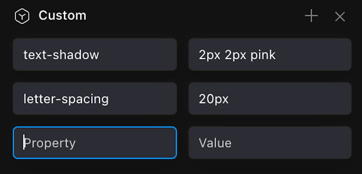Viewport: 362px width, 174px height.
Task: Edit the text-shadow property name
Action: pyautogui.click(x=94, y=55)
